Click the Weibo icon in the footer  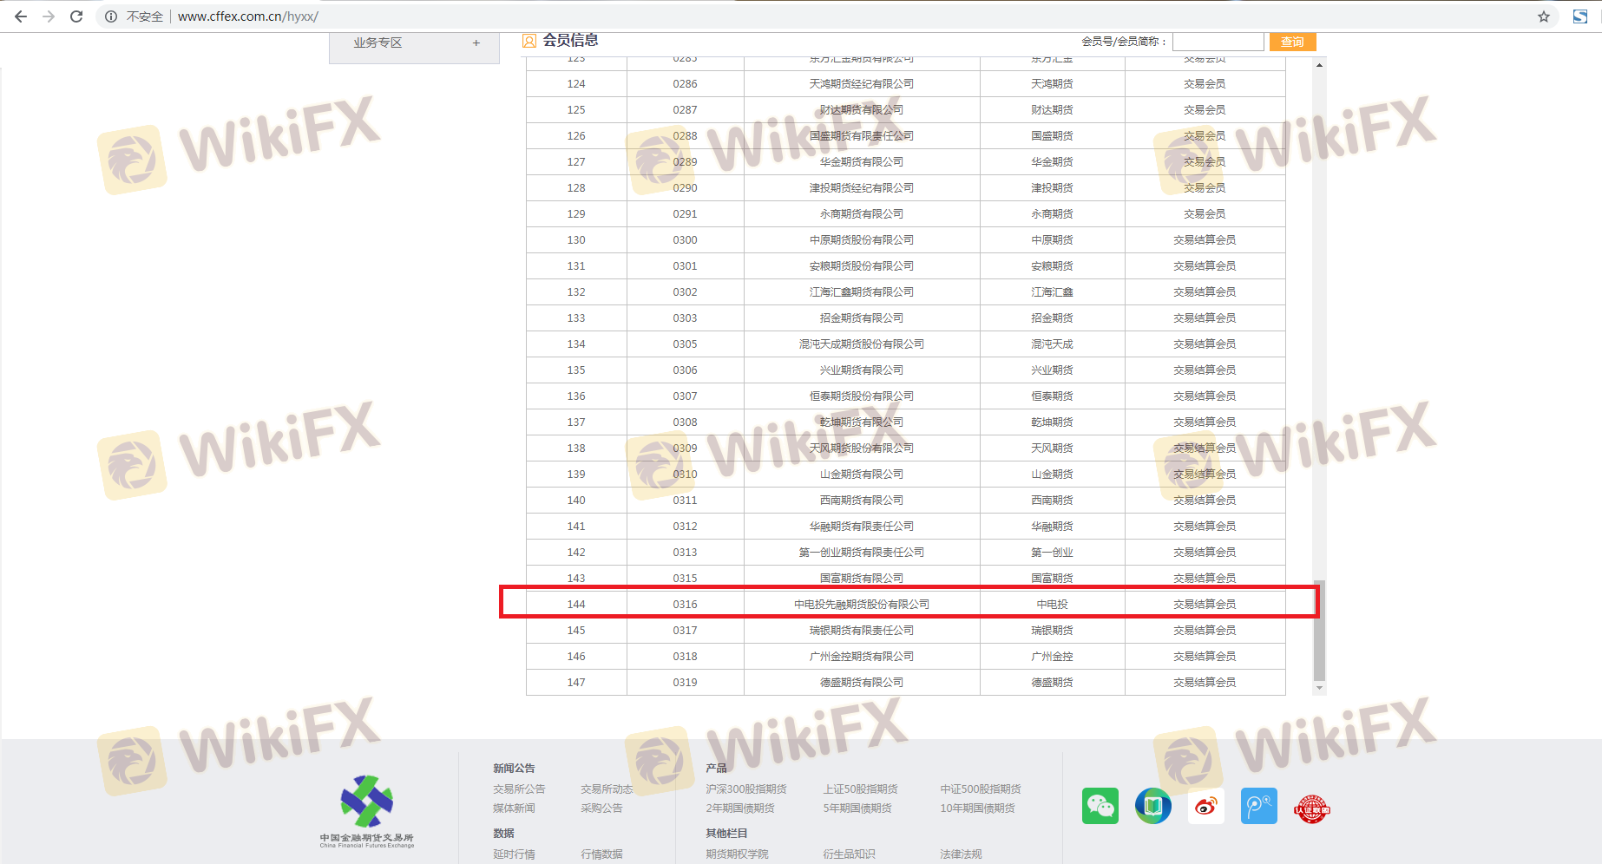click(1205, 806)
